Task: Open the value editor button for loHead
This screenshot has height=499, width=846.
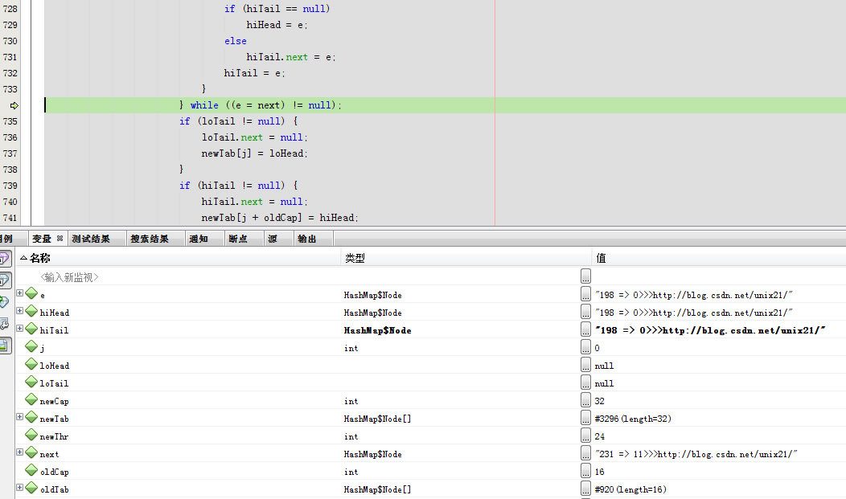Action: pos(586,364)
